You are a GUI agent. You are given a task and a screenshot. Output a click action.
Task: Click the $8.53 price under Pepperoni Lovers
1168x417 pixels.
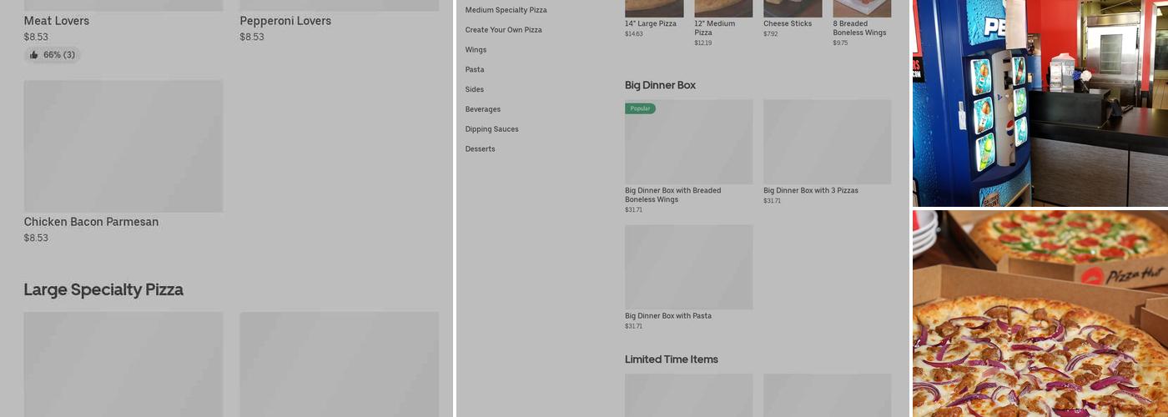point(252,37)
